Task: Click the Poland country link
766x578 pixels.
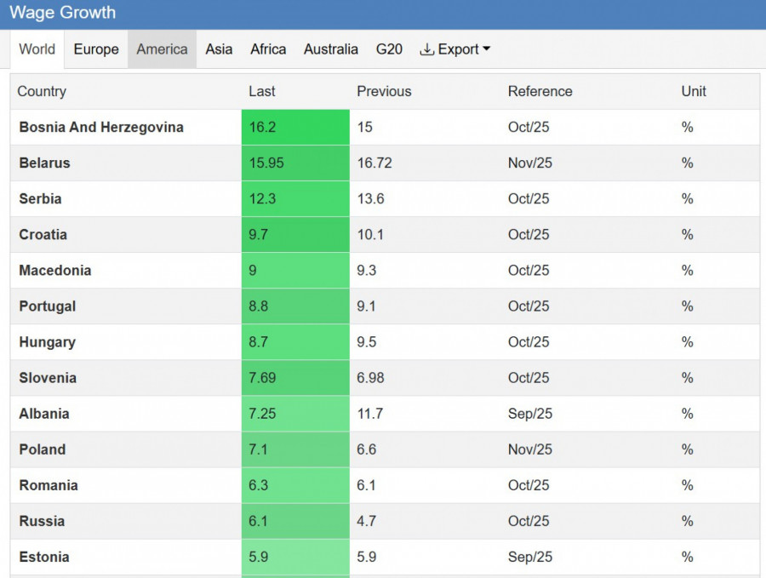Action: coord(42,449)
